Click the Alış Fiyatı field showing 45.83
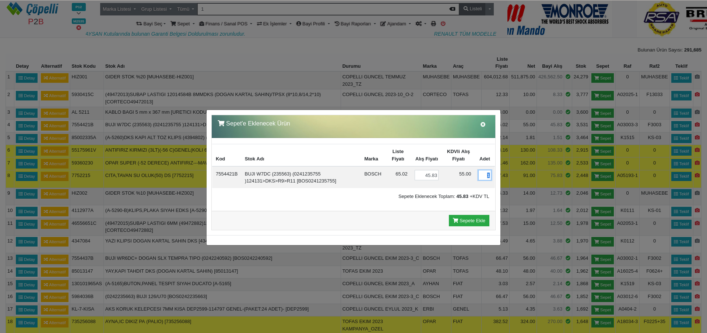This screenshot has width=707, height=333. coord(426,175)
